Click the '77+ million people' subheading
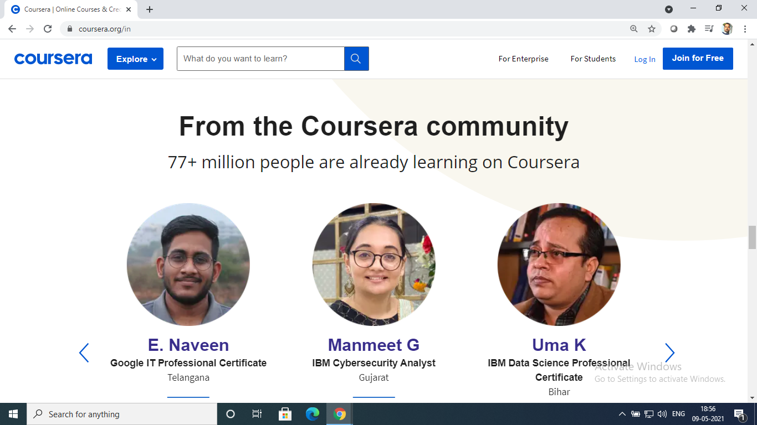The height and width of the screenshot is (425, 757). pos(374,162)
